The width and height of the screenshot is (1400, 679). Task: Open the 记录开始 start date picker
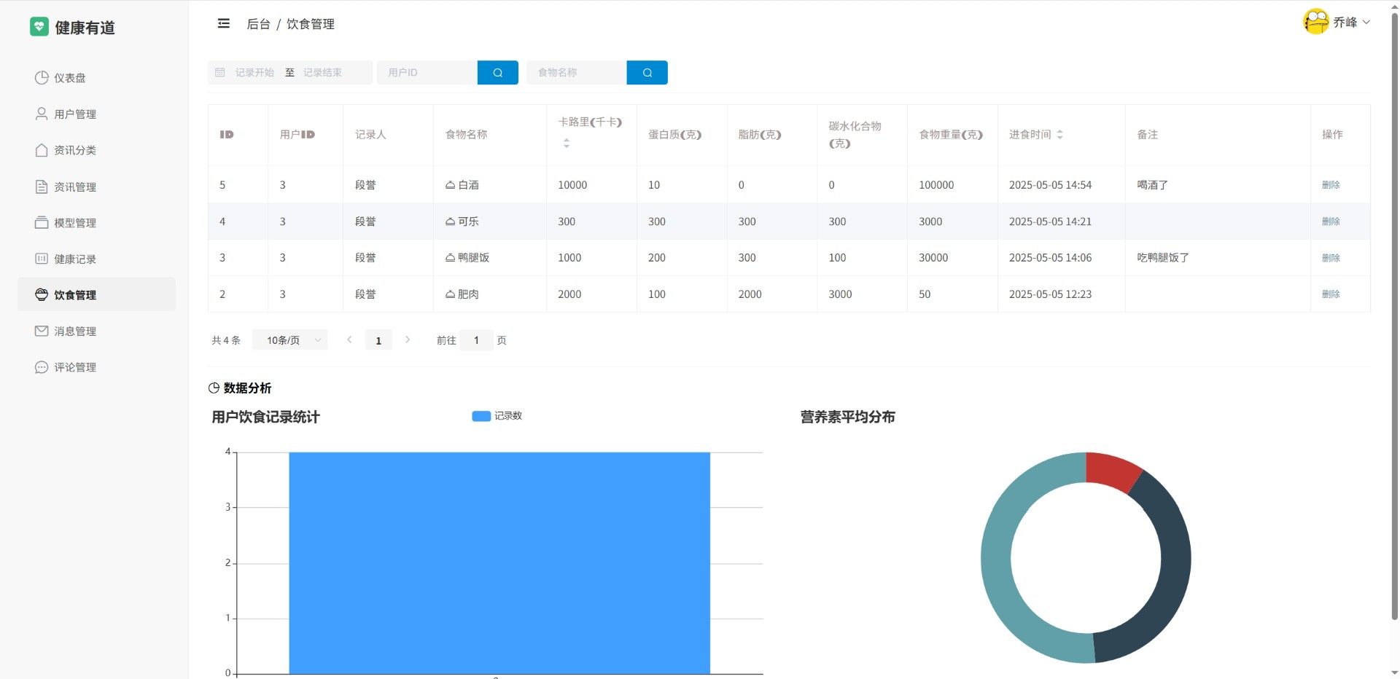coord(254,73)
